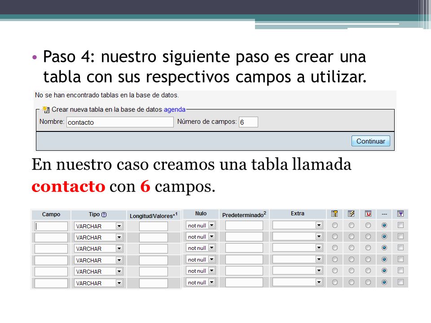Tick the fulltext checkbox in first row
The width and height of the screenshot is (431, 323).
point(401,225)
